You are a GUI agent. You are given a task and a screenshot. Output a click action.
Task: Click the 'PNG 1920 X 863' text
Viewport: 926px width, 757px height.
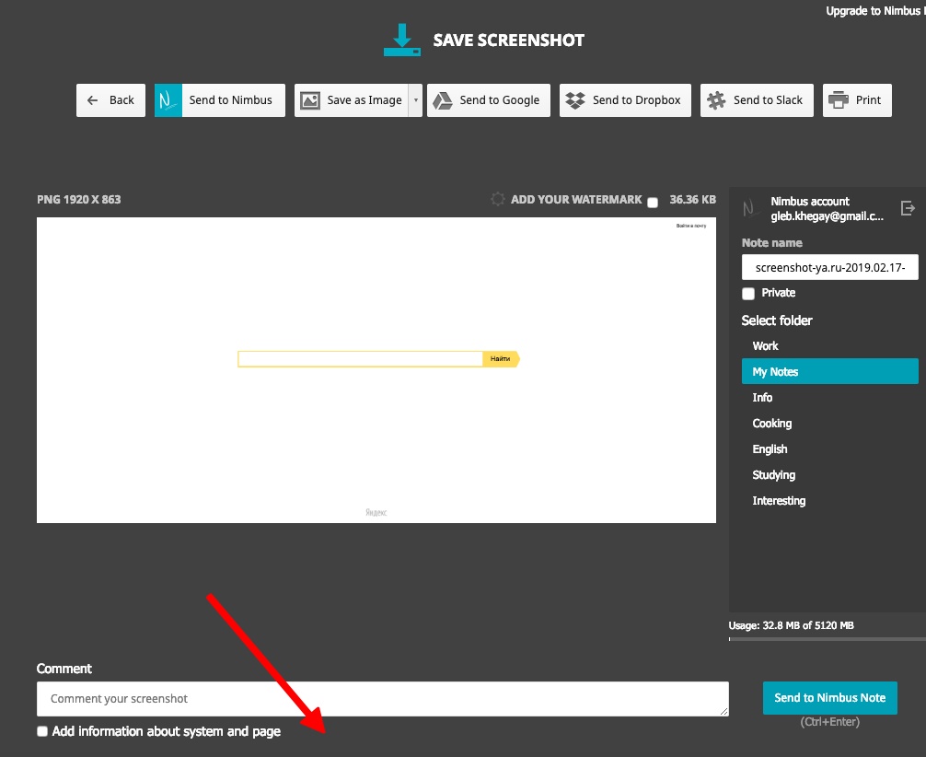(78, 200)
